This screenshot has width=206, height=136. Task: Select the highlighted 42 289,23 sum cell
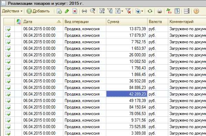click(127, 94)
